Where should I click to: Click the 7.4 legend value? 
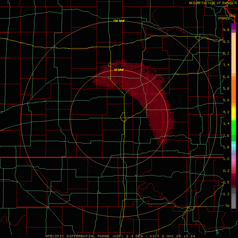pyautogui.click(x=226, y=65)
